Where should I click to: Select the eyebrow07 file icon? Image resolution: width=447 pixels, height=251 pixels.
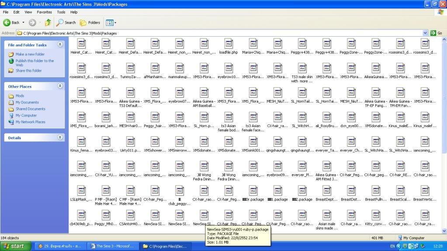coord(180,93)
